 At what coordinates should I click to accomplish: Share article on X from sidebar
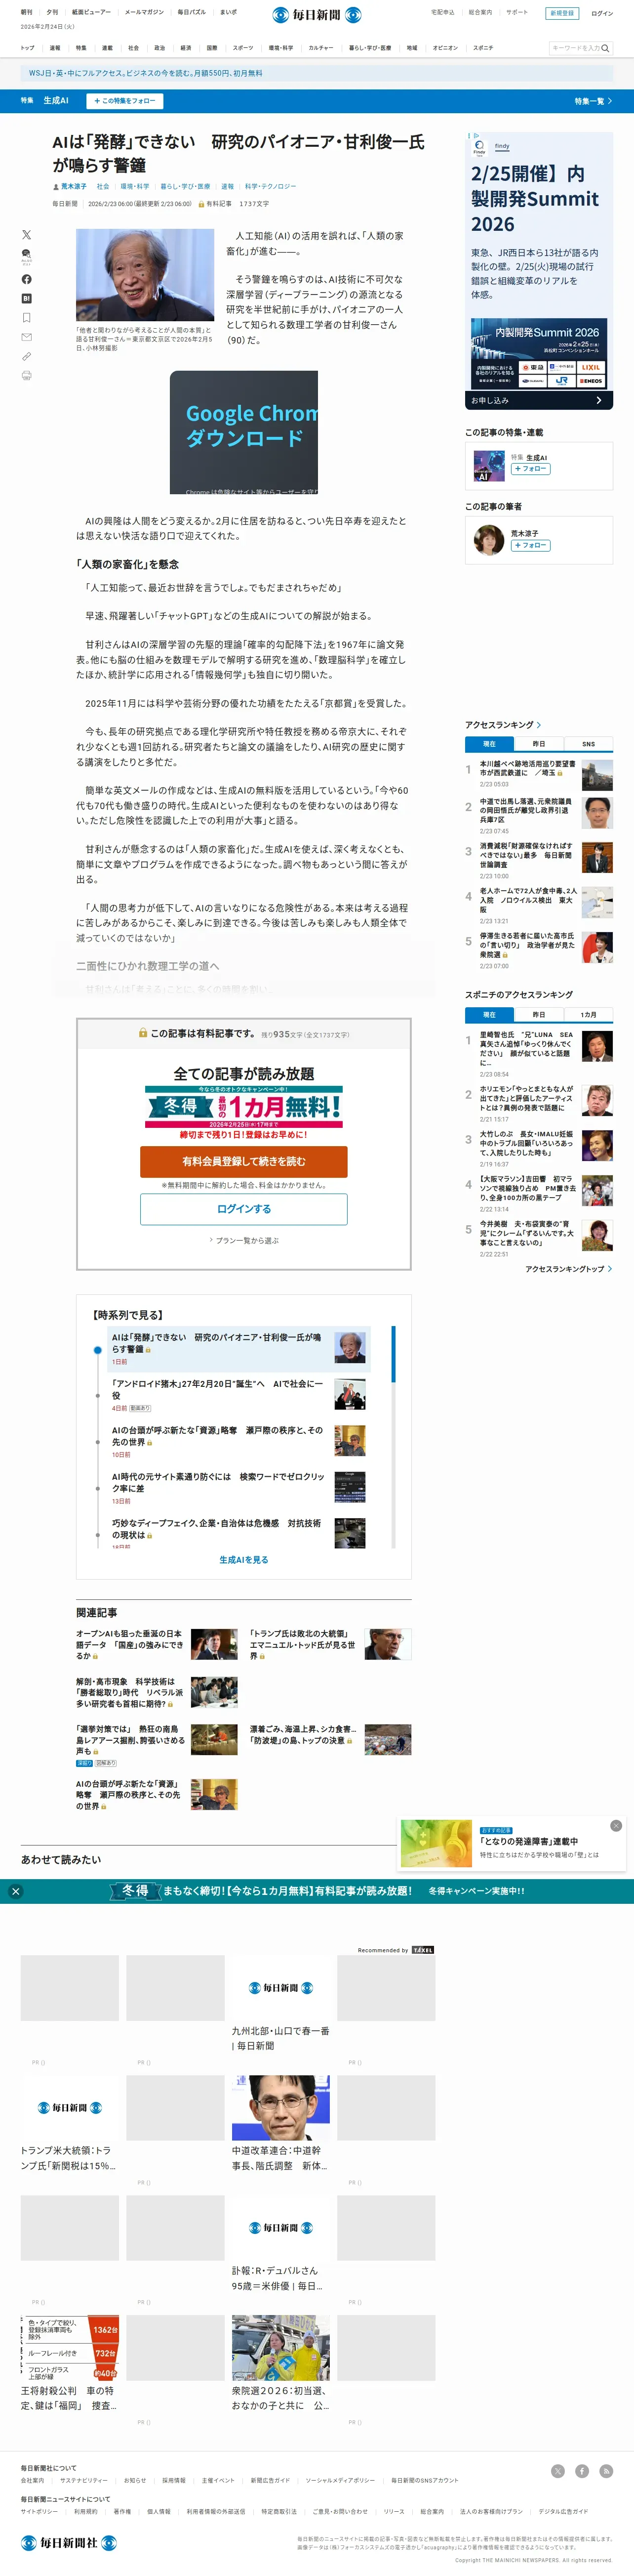pyautogui.click(x=26, y=234)
